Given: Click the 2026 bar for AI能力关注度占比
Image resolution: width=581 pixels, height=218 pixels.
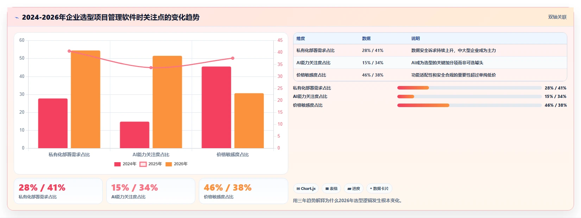Looking at the screenshot, I should [x=167, y=102].
